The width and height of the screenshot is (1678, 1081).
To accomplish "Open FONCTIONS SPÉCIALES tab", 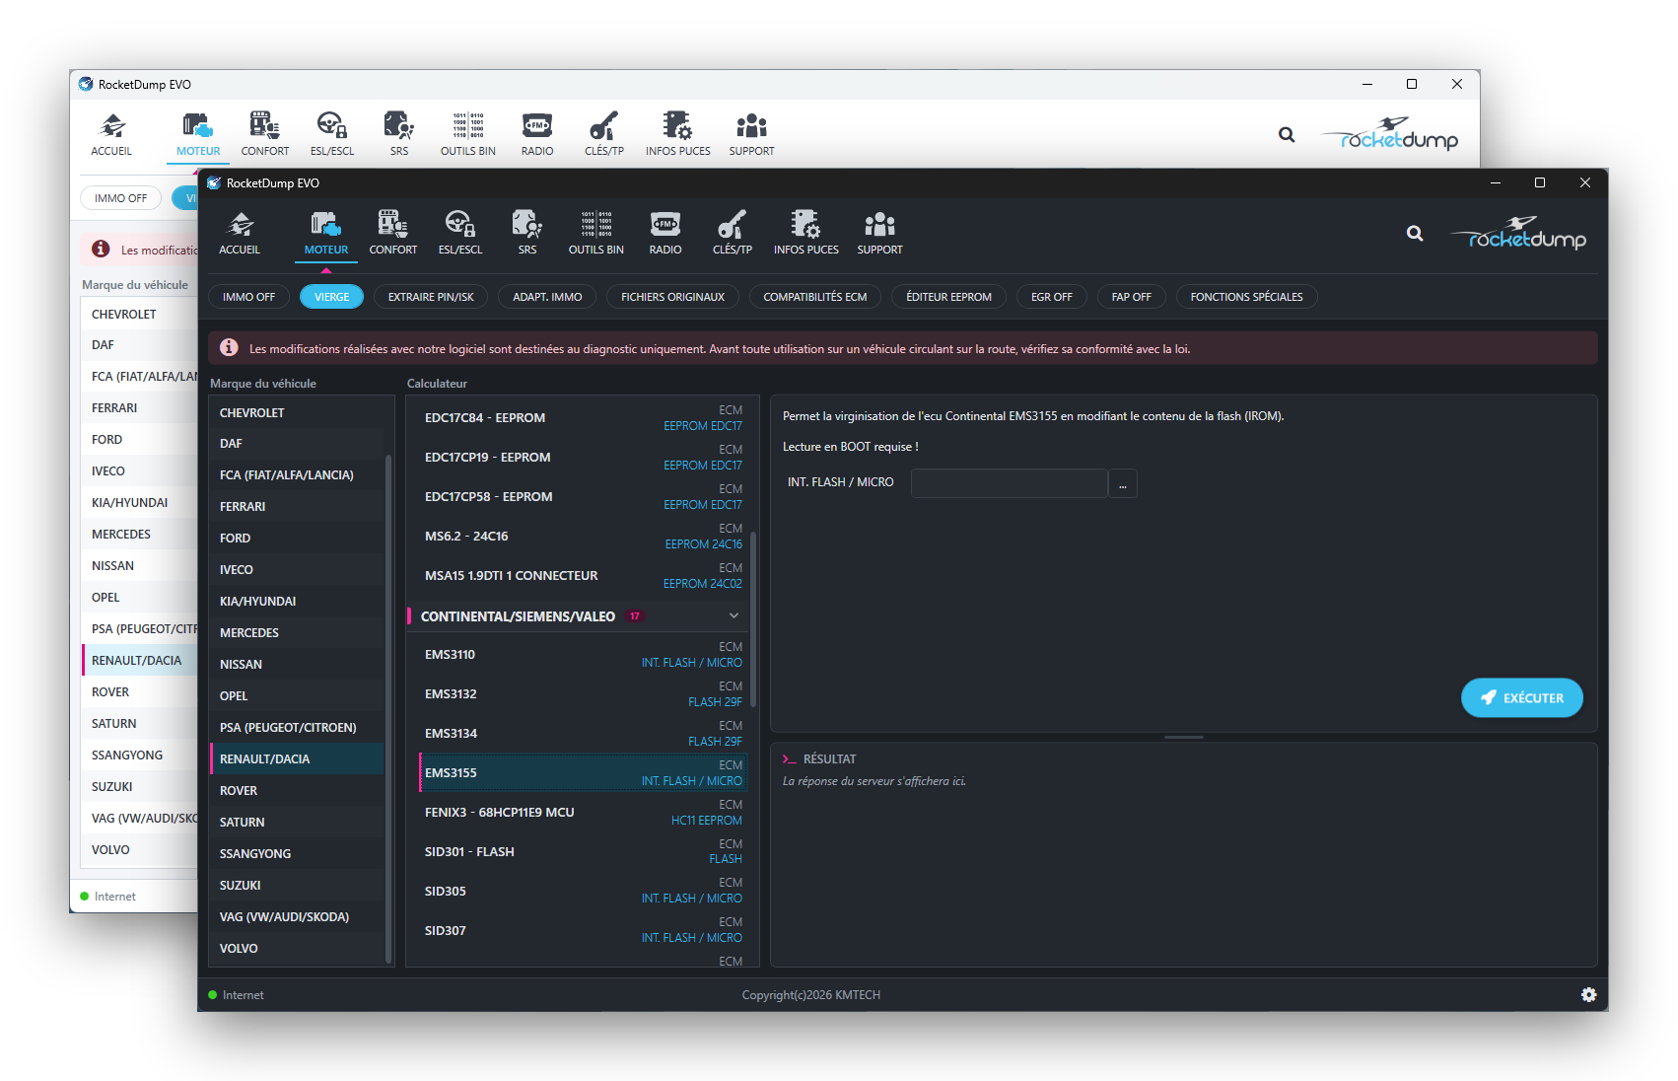I will tap(1247, 297).
